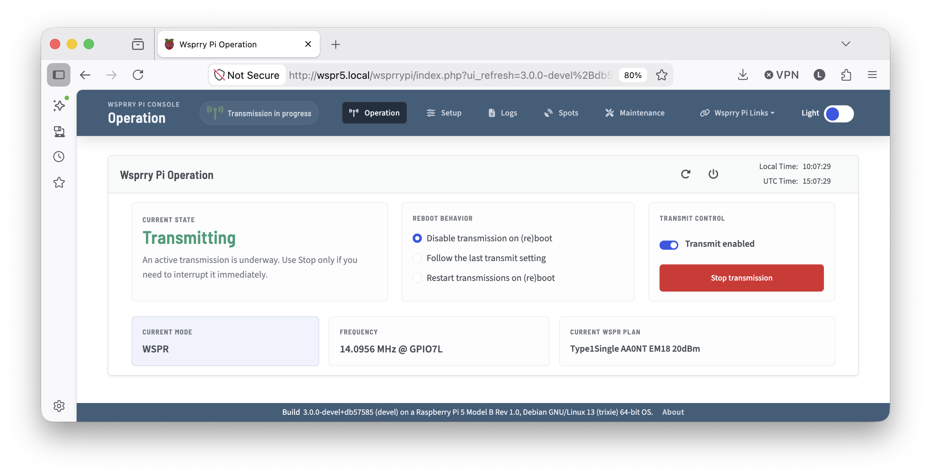Image resolution: width=931 pixels, height=476 pixels.
Task: Click the browser forward arrow
Action: pos(112,75)
